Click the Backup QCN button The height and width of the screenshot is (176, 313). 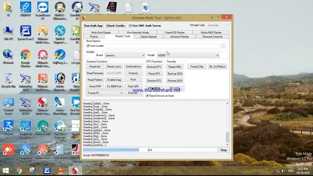click(175, 74)
